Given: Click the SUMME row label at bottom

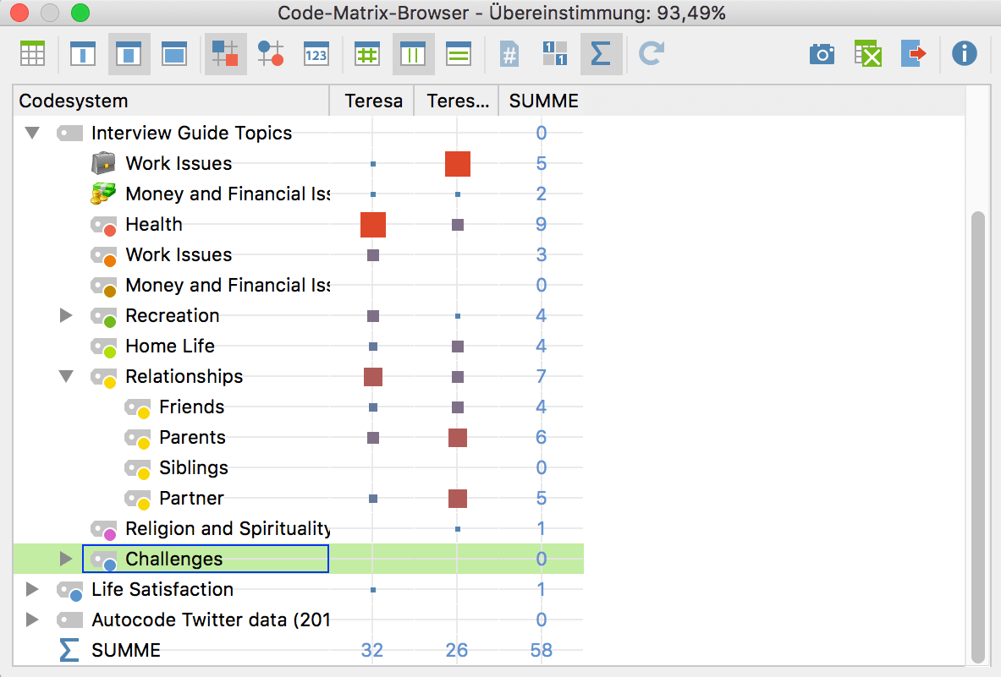Looking at the screenshot, I should point(126,650).
